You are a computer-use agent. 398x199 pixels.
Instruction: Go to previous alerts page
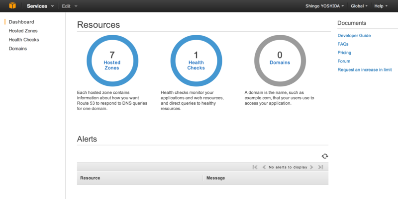click(264, 167)
